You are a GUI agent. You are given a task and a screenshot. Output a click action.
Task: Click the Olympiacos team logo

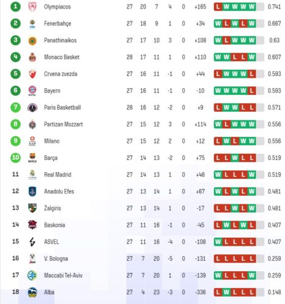click(x=32, y=7)
